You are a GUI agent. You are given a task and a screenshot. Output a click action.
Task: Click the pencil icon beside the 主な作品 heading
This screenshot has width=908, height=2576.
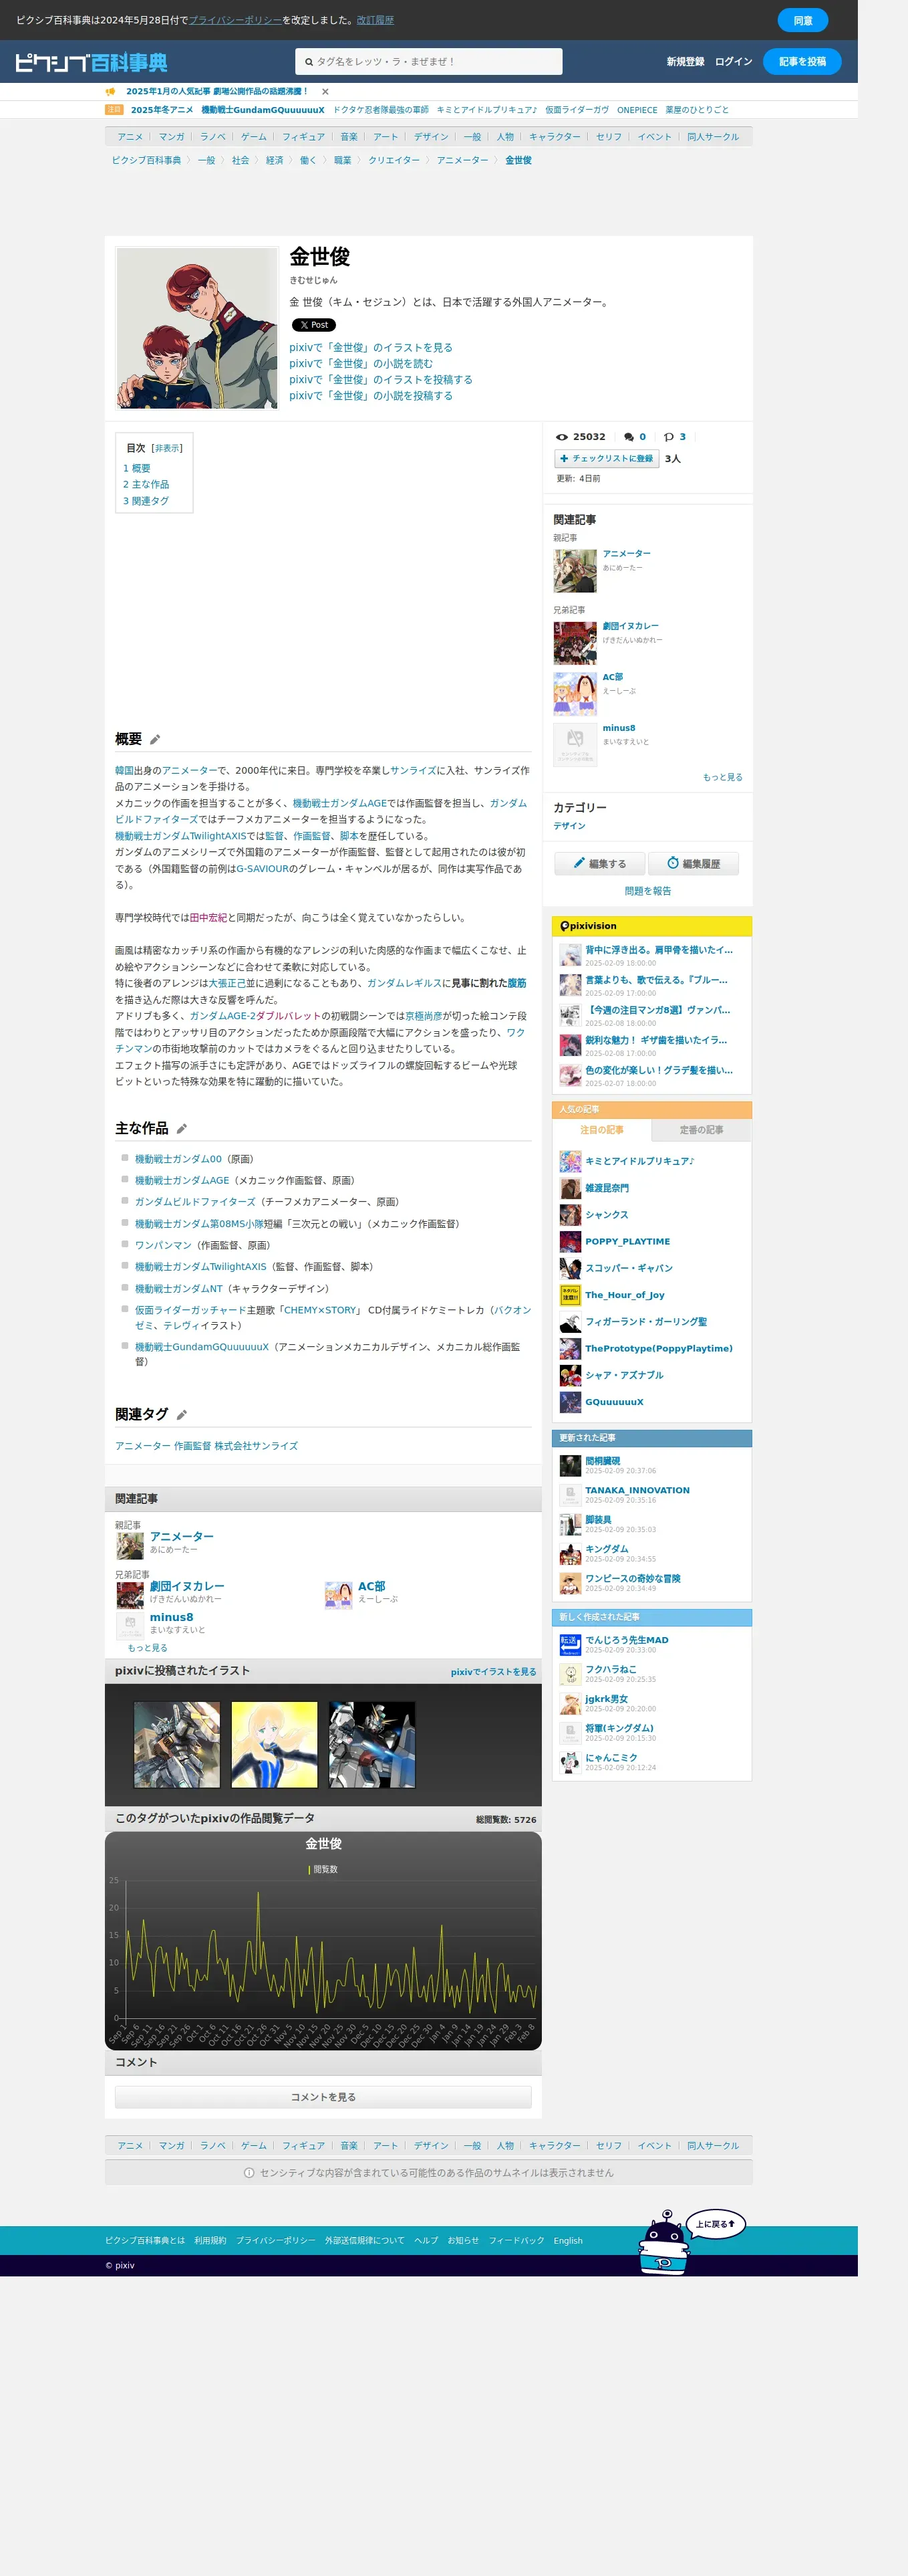click(182, 1128)
